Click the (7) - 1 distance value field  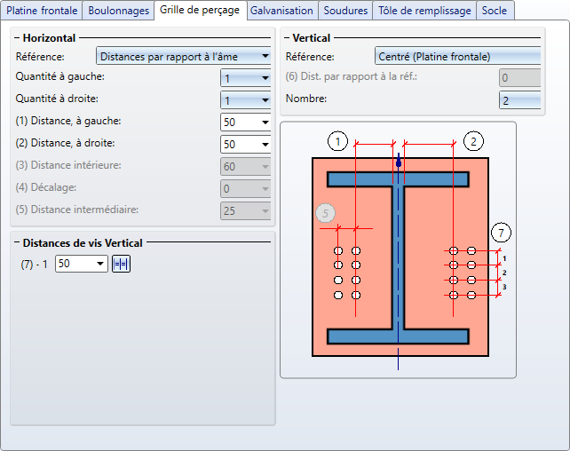[75, 264]
